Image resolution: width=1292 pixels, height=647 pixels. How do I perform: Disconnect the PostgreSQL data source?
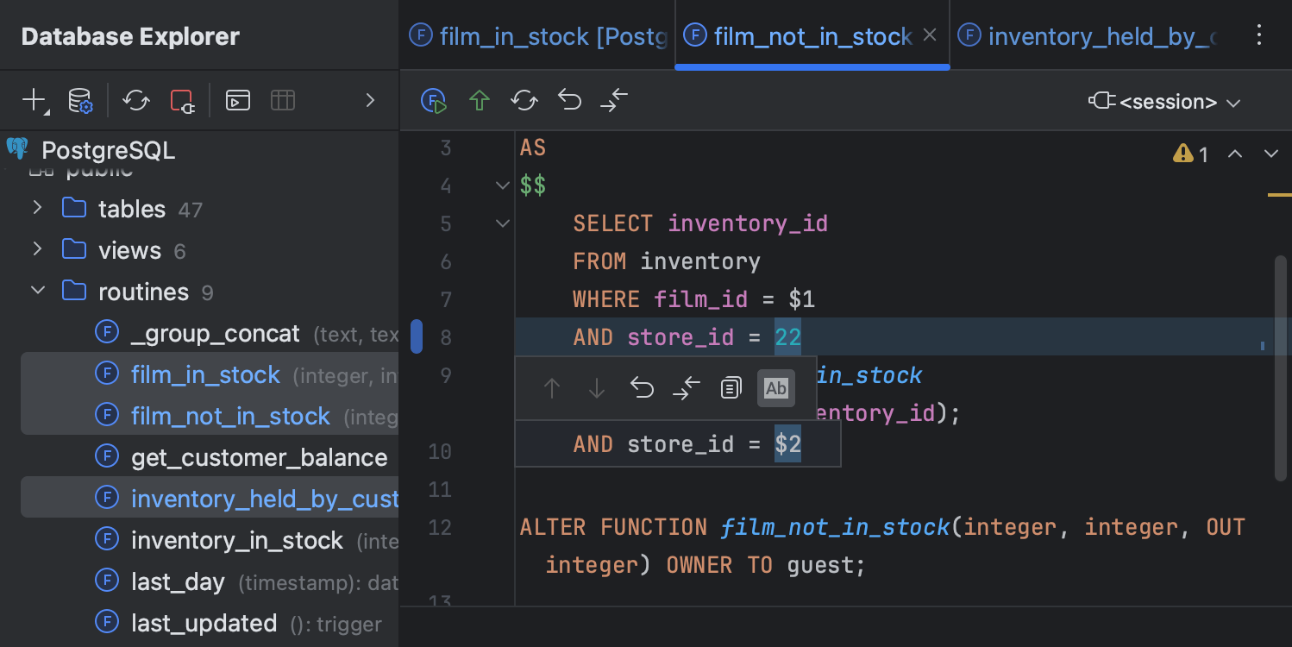point(182,100)
